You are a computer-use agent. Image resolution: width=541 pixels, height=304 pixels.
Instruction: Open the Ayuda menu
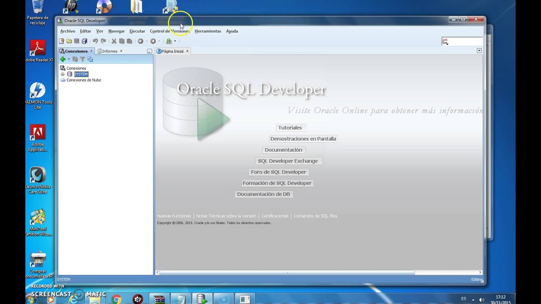click(x=232, y=31)
